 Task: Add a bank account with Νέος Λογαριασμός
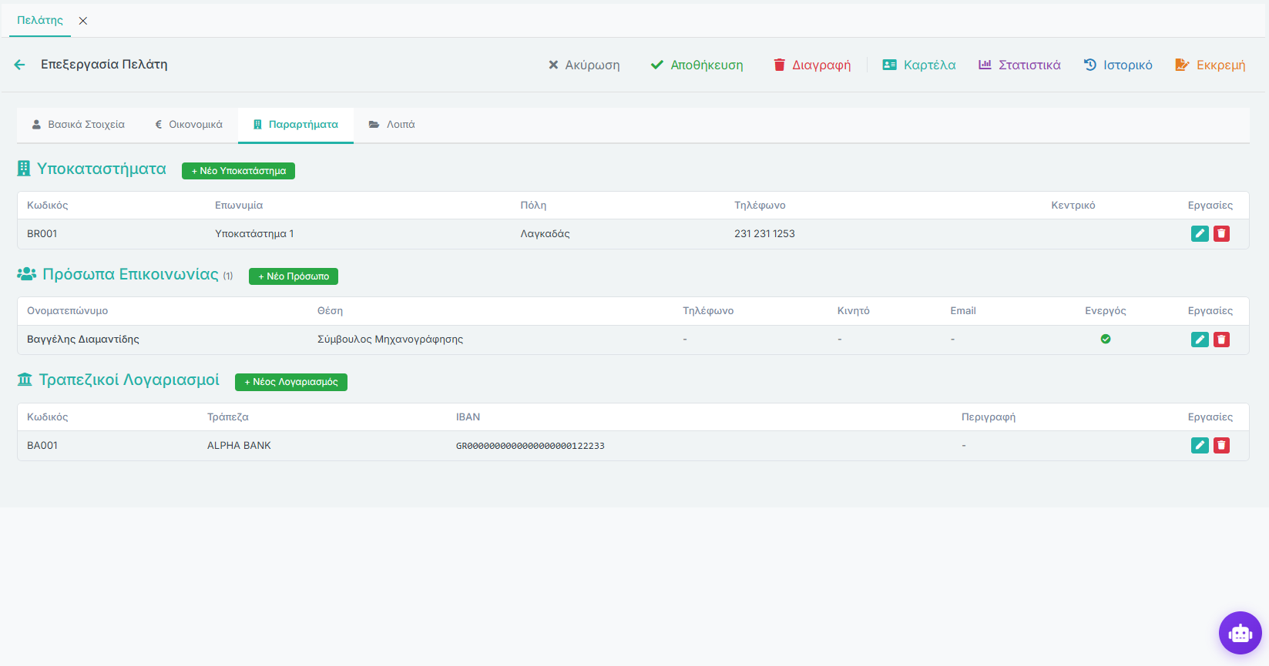pos(291,382)
